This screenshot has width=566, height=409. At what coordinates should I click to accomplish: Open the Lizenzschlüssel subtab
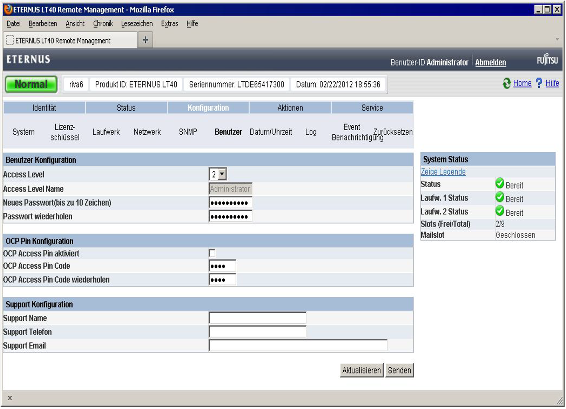tap(65, 132)
